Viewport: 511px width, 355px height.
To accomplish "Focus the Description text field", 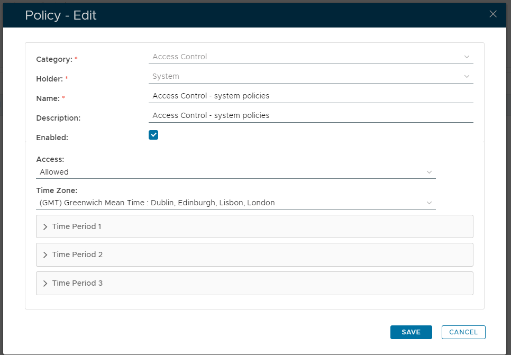I will [311, 115].
